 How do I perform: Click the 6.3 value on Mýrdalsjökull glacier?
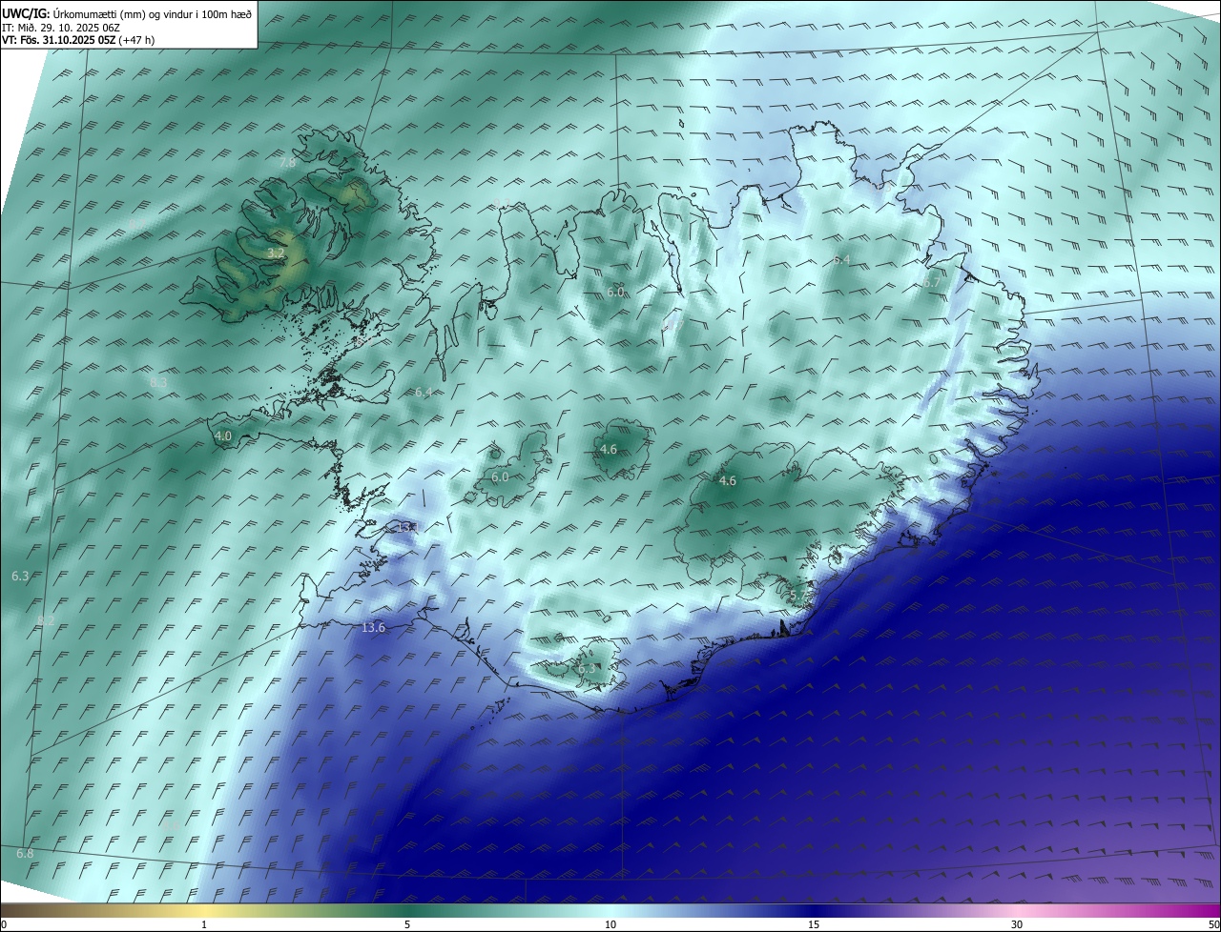click(x=586, y=669)
